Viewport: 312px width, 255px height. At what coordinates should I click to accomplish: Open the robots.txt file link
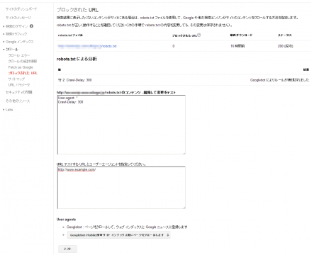87,46
